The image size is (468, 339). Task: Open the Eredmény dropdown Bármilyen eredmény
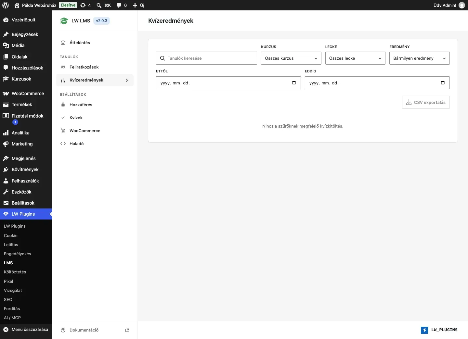point(420,58)
